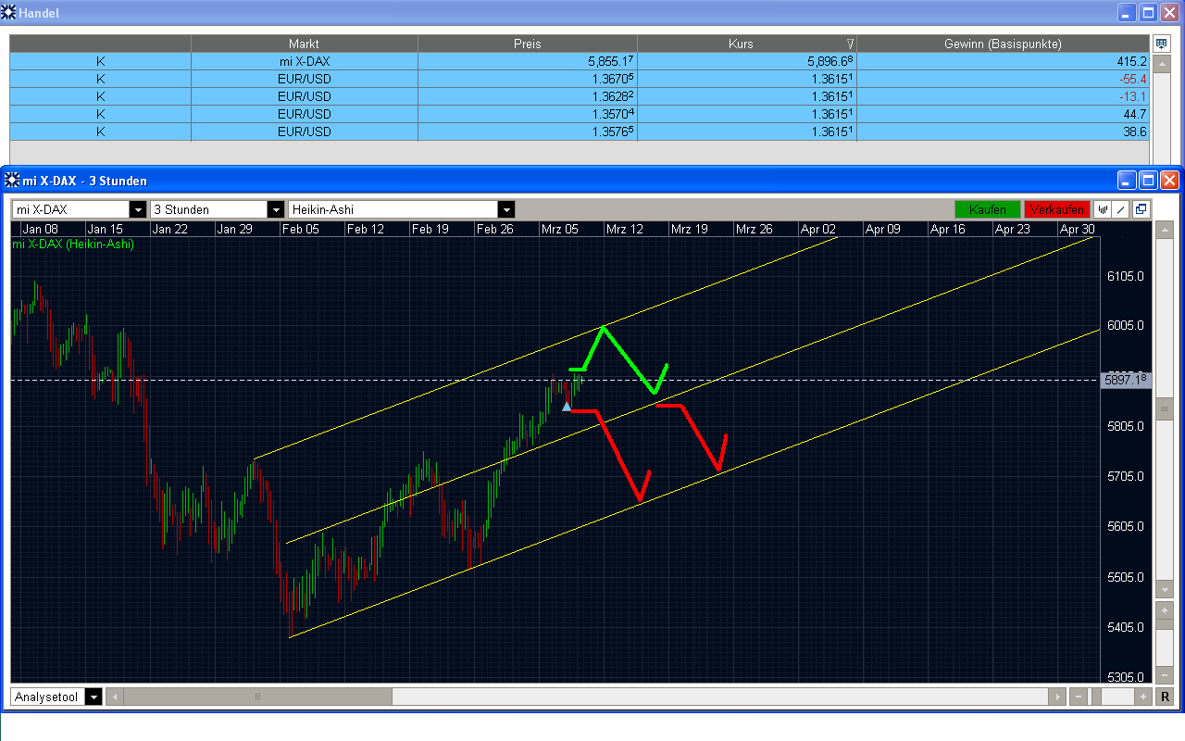Click chart horizontal scrollbar left arrow
The height and width of the screenshot is (741, 1185).
click(114, 697)
